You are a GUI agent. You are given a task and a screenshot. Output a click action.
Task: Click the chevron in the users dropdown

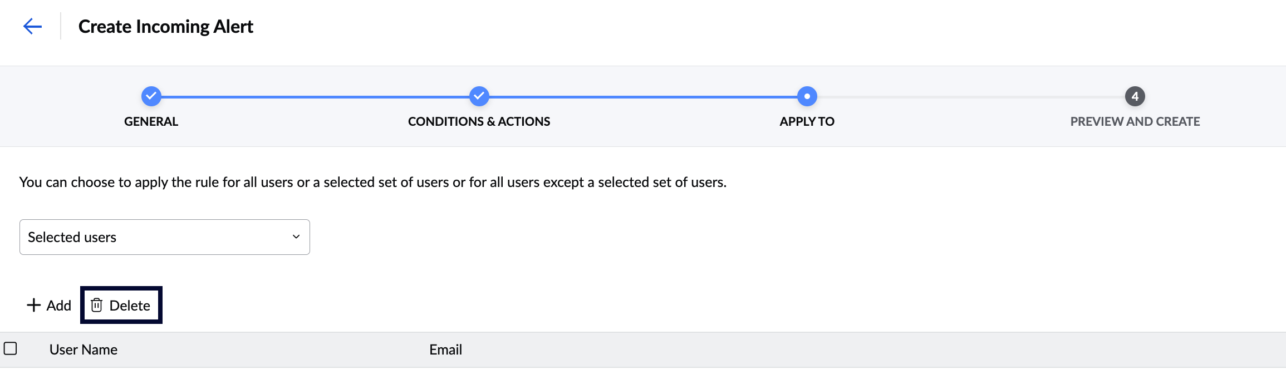(x=296, y=237)
